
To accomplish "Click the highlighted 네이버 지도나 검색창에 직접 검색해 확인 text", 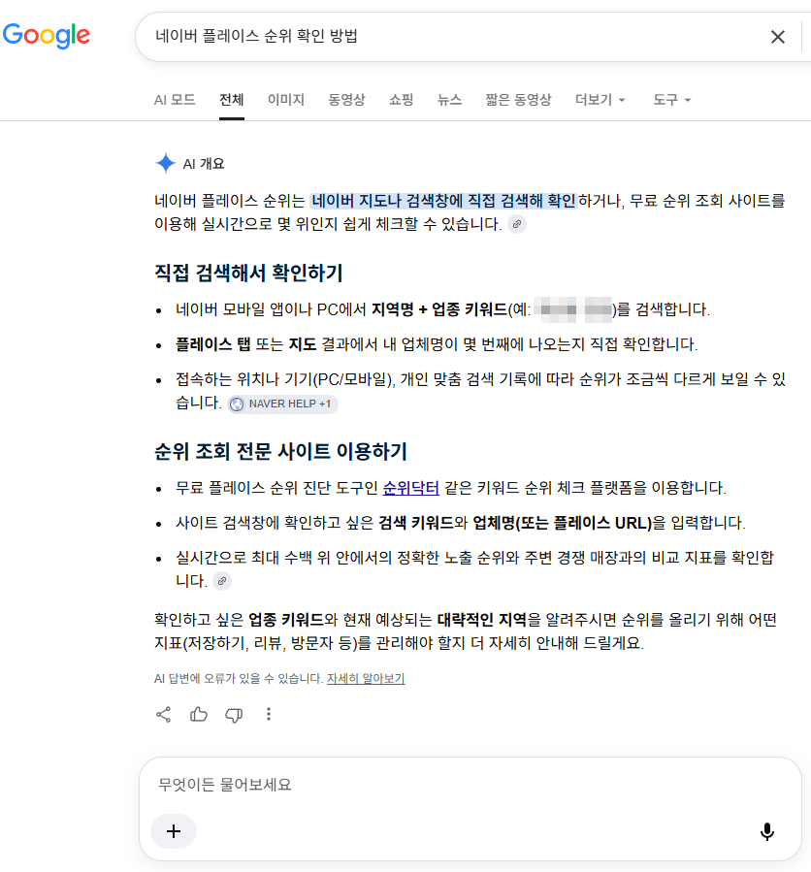I will tap(443, 200).
